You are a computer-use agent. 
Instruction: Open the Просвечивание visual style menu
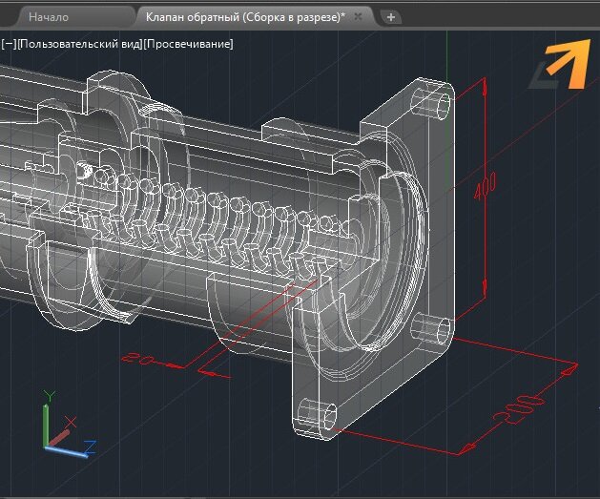tap(188, 44)
